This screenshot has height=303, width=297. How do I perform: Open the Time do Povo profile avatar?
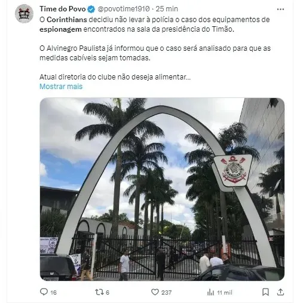24,14
